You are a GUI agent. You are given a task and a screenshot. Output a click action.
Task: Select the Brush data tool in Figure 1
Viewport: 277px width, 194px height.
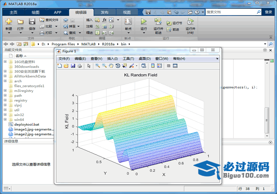point(131,66)
